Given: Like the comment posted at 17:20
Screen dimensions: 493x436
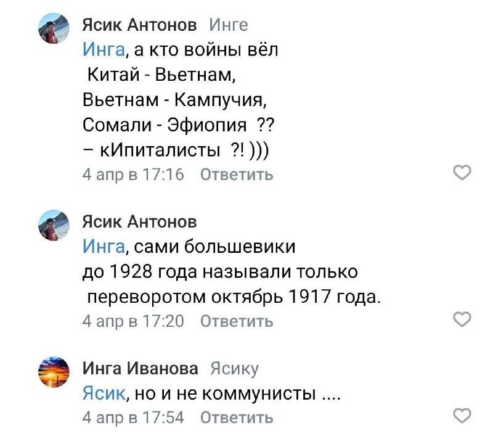Looking at the screenshot, I should 462,319.
